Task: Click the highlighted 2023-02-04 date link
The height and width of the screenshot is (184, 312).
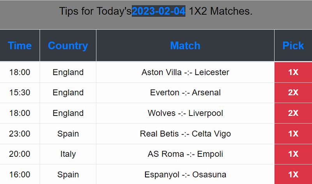Action: (159, 11)
